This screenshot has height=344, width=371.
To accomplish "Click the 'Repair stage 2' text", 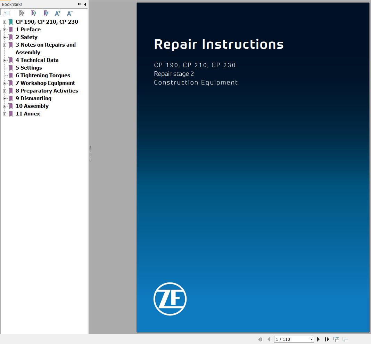I will tap(174, 74).
